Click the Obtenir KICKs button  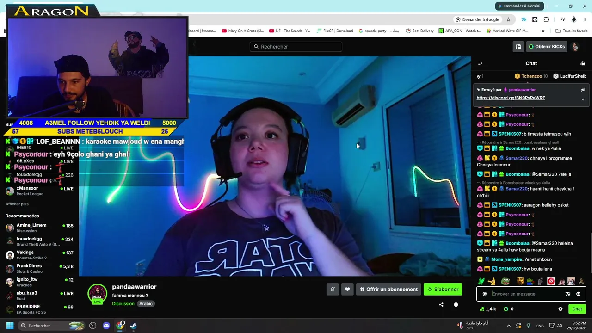point(547,47)
